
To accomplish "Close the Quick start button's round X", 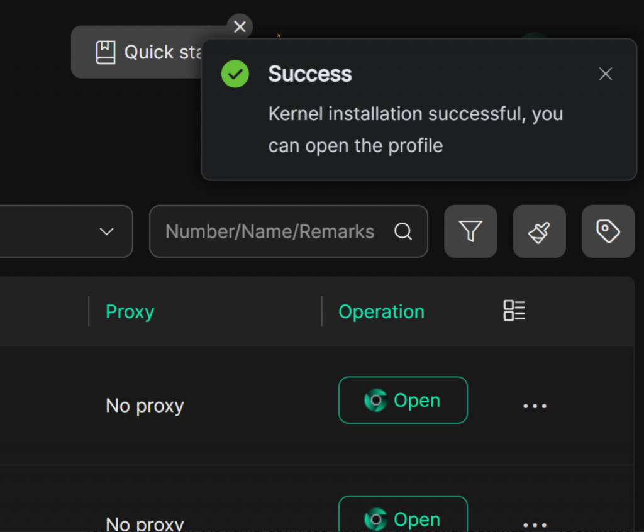I will 240,26.
